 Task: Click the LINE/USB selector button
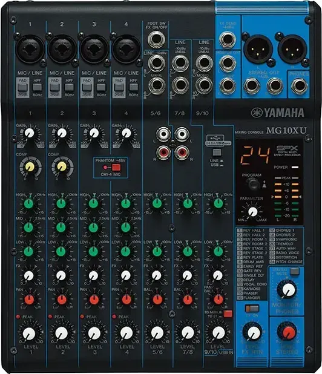(217, 153)
